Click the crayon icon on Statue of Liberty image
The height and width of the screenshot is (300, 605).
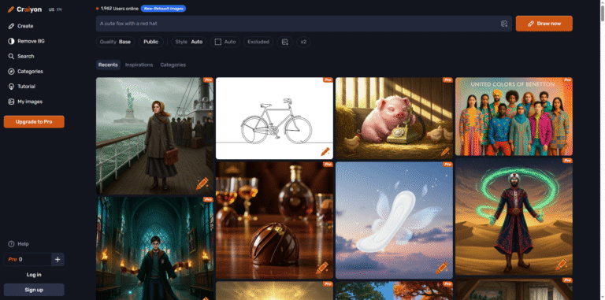click(202, 183)
